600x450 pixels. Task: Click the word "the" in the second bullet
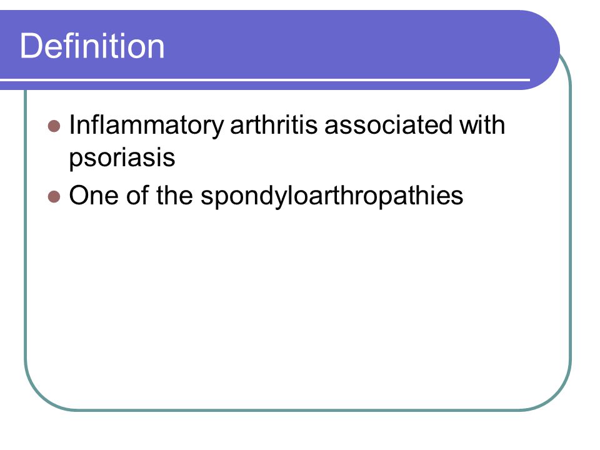coord(174,196)
